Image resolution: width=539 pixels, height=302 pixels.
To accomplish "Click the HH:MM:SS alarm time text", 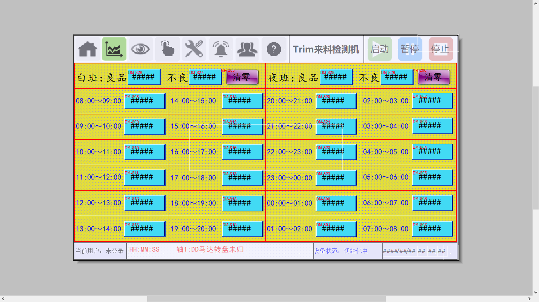I will click(144, 250).
